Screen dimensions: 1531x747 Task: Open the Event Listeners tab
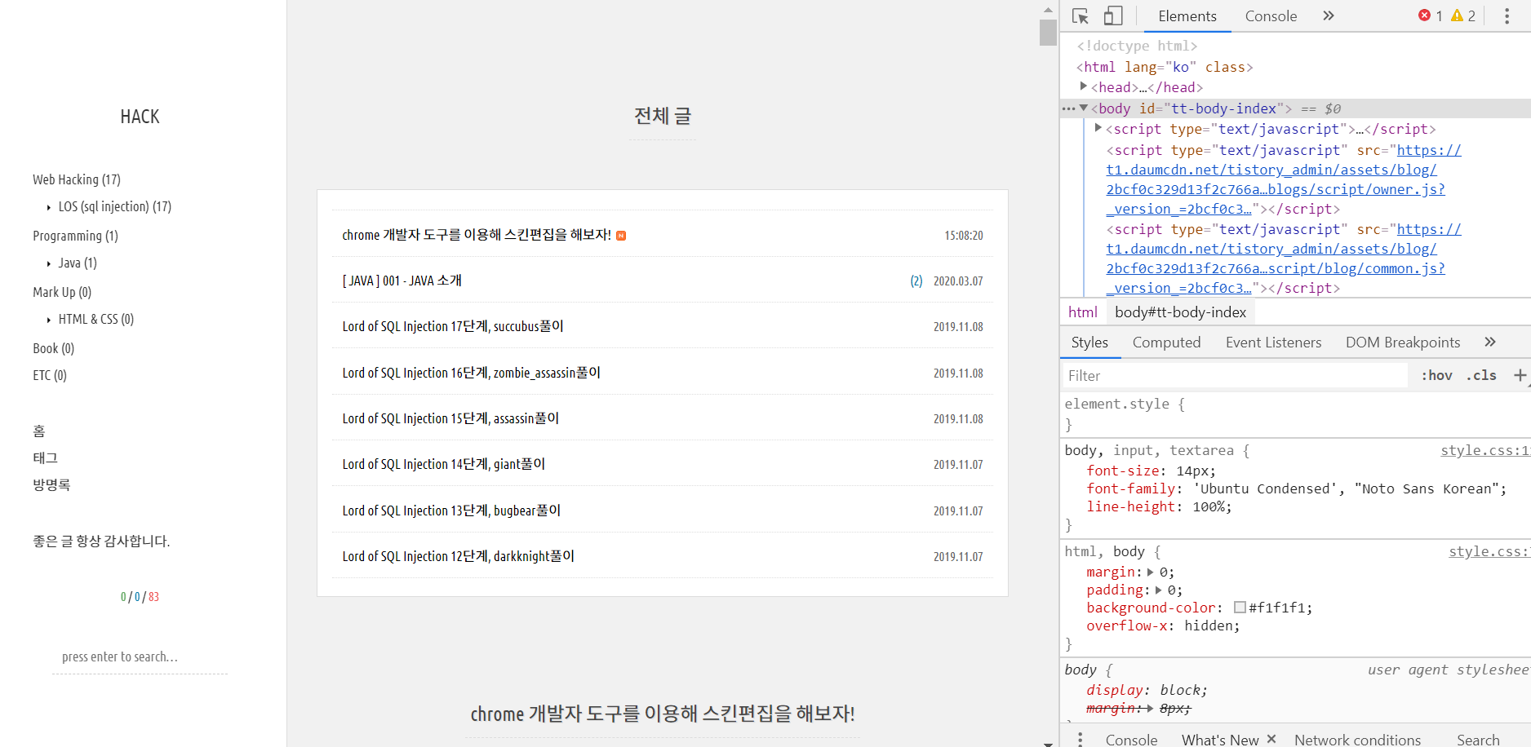[x=1273, y=343]
